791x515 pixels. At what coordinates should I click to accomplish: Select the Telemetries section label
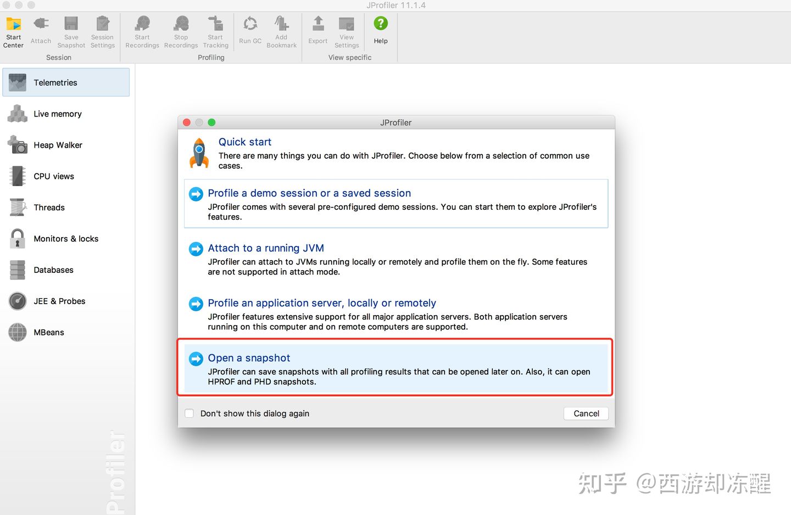[x=55, y=82]
